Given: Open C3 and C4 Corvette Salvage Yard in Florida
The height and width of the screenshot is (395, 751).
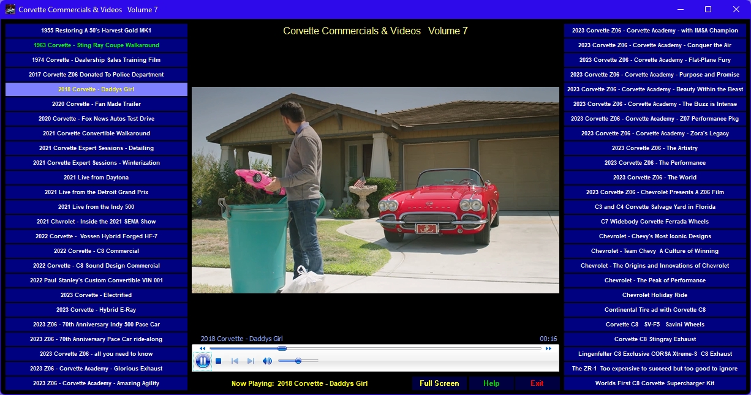Looking at the screenshot, I should 655,207.
